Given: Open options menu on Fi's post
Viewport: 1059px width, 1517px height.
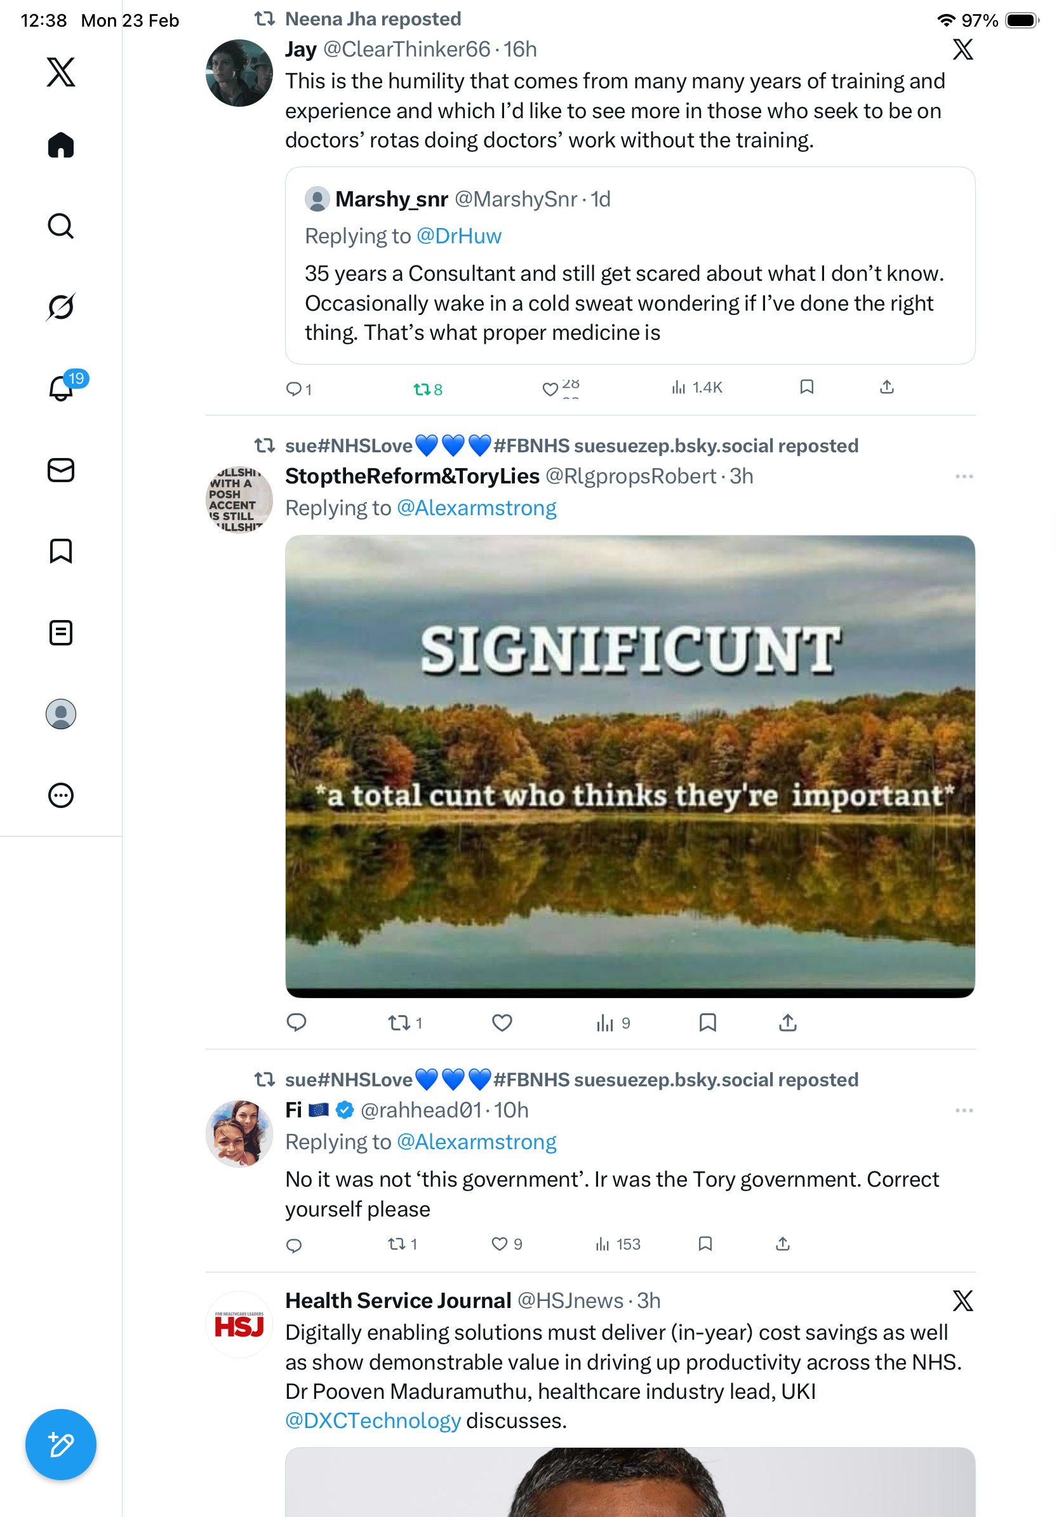Looking at the screenshot, I should (x=963, y=1110).
